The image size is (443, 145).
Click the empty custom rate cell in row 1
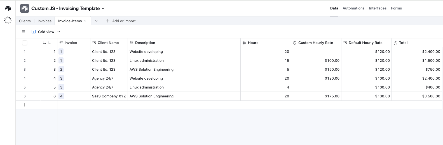pyautogui.click(x=316, y=51)
